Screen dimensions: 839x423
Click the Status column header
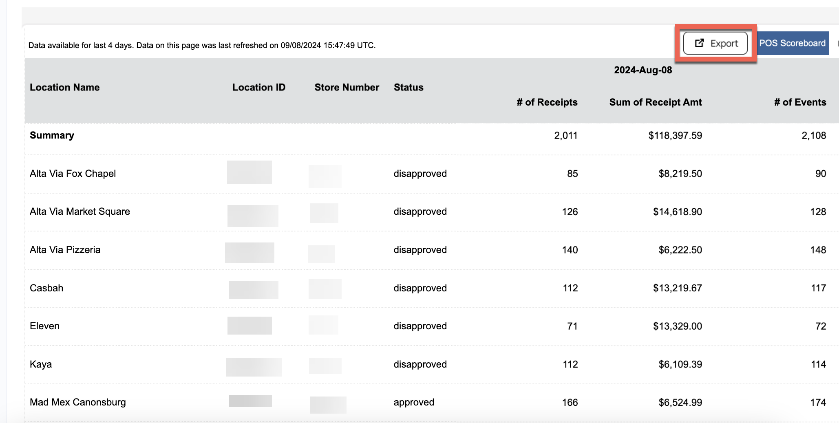[408, 87]
